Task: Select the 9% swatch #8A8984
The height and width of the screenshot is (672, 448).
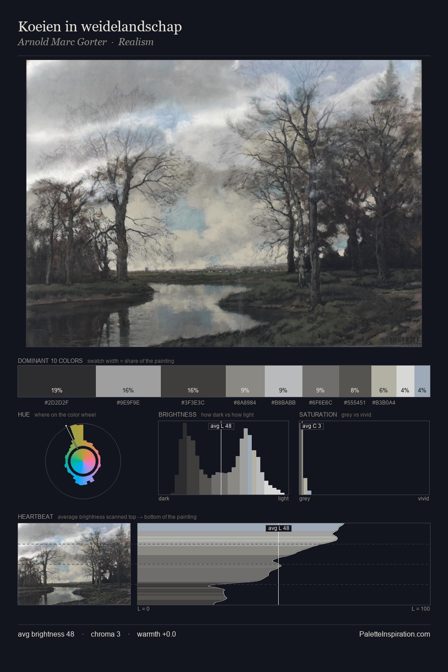Action: pos(245,381)
